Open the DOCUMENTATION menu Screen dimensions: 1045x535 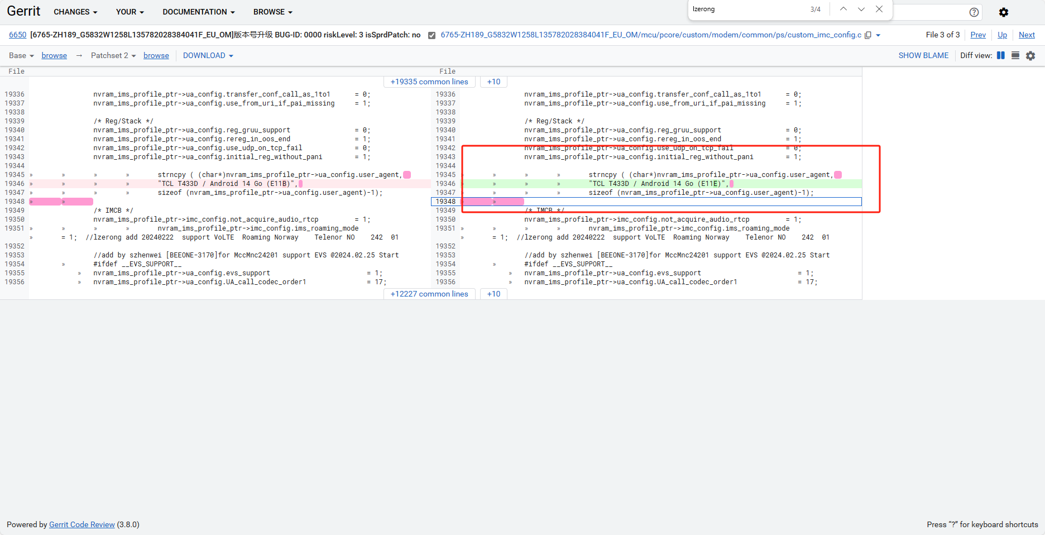pos(199,12)
